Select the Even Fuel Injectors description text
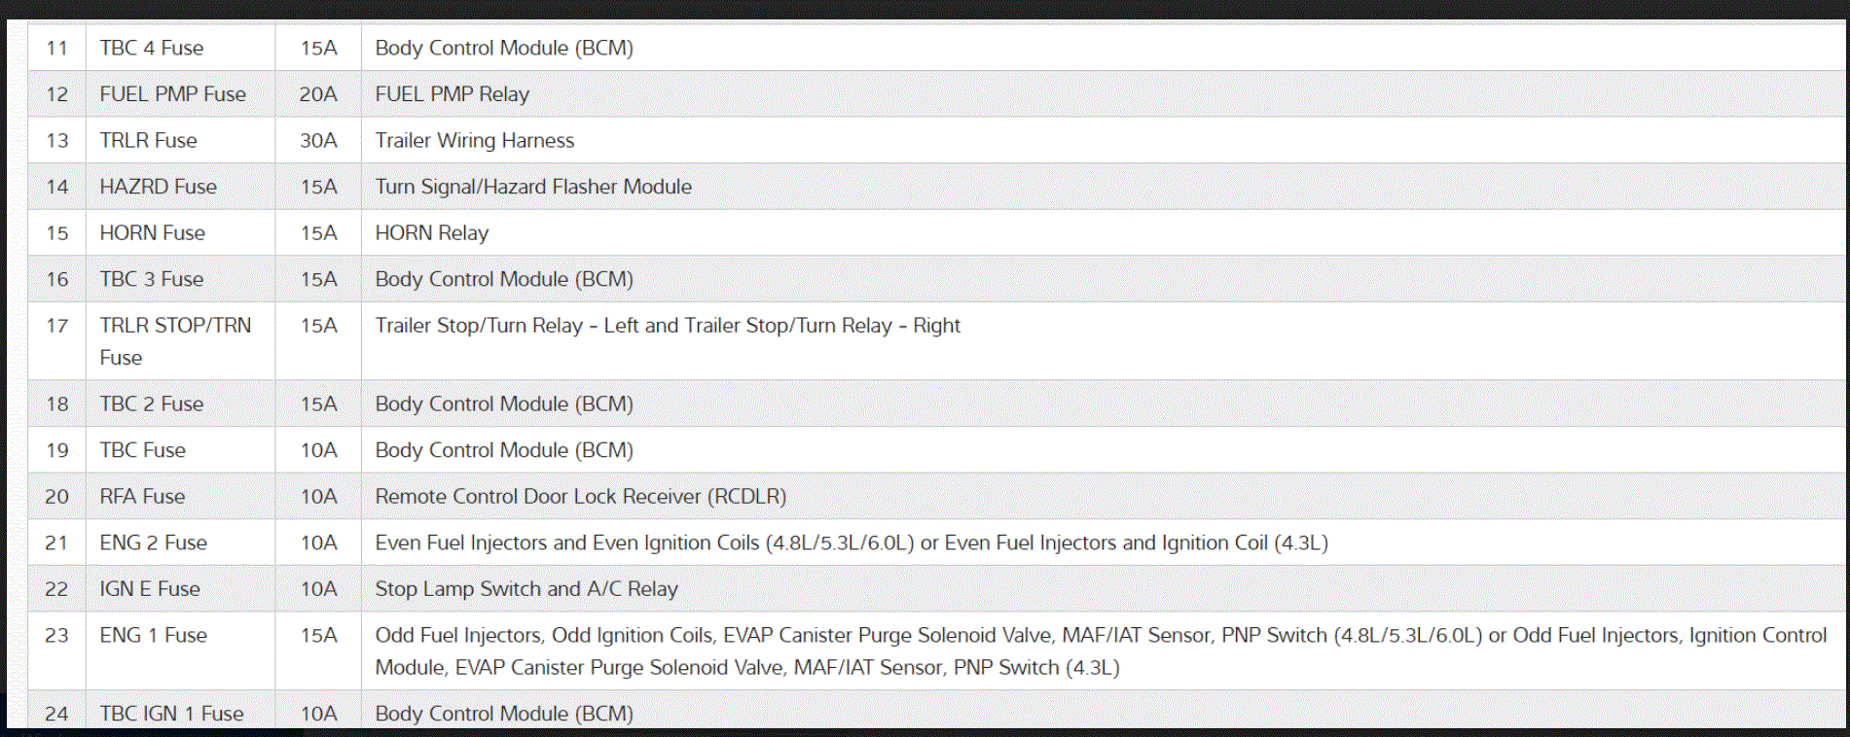1850x737 pixels. pos(851,543)
